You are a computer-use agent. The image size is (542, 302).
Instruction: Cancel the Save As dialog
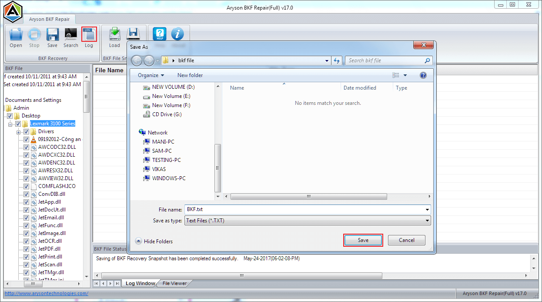pos(407,240)
